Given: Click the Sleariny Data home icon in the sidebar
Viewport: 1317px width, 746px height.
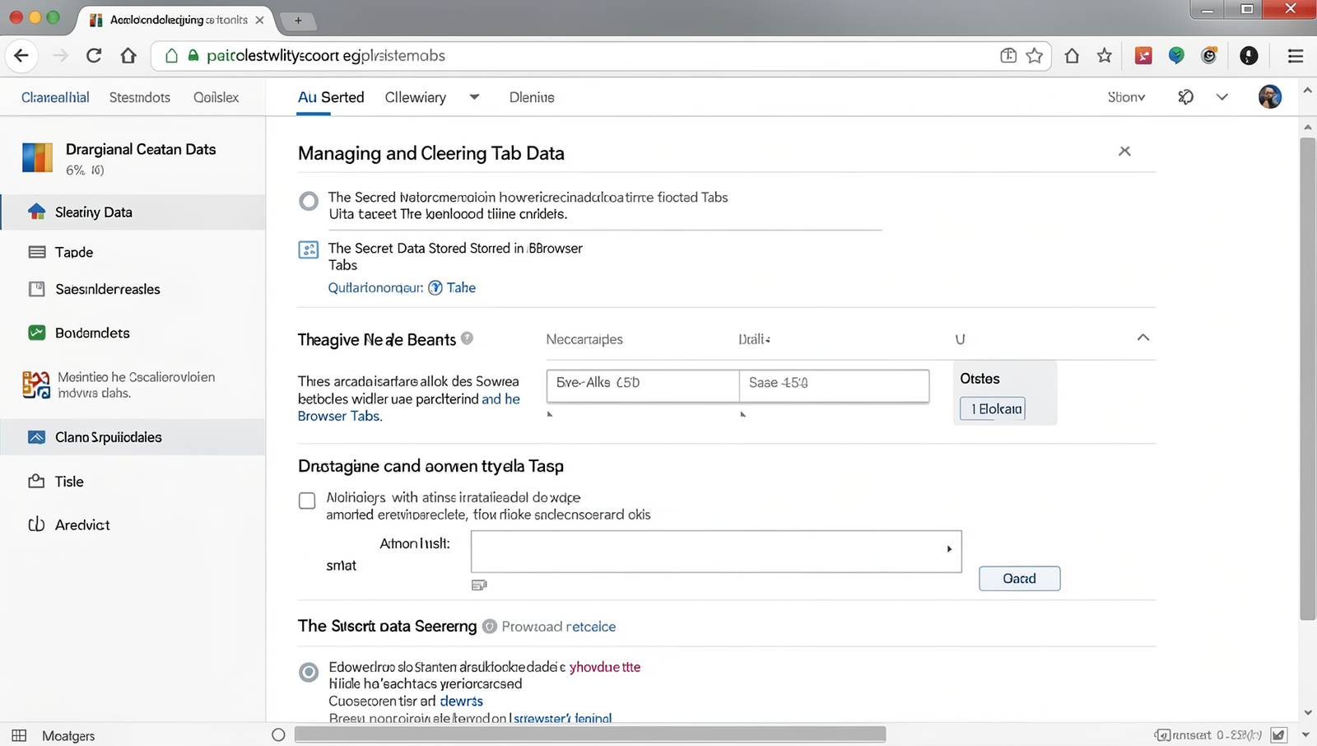Looking at the screenshot, I should (36, 212).
